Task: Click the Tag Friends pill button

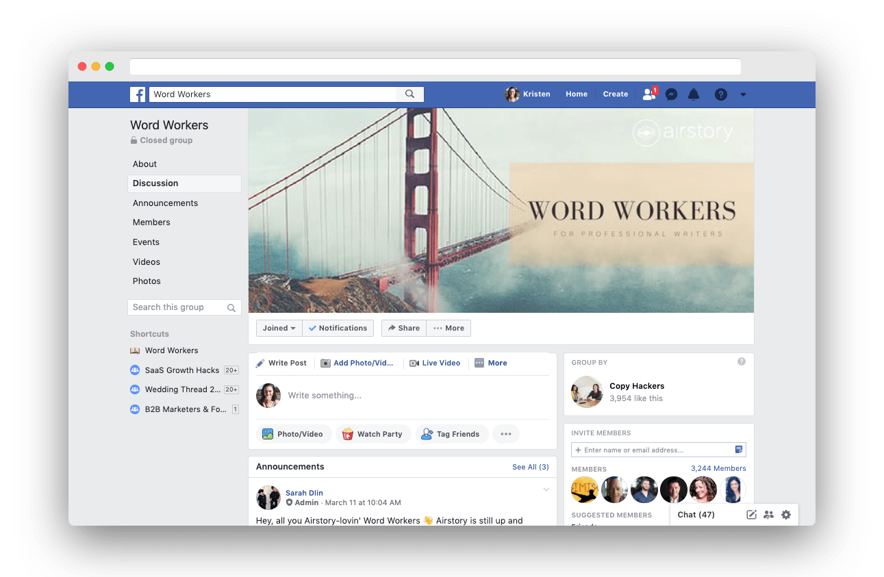Action: (x=452, y=434)
